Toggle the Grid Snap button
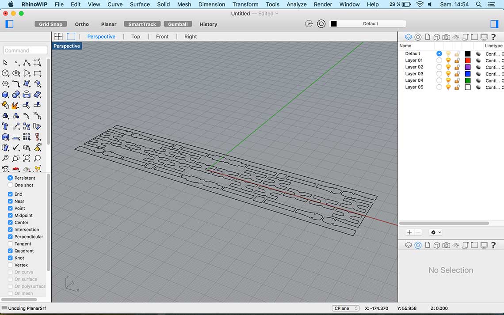504x315 pixels. [51, 24]
